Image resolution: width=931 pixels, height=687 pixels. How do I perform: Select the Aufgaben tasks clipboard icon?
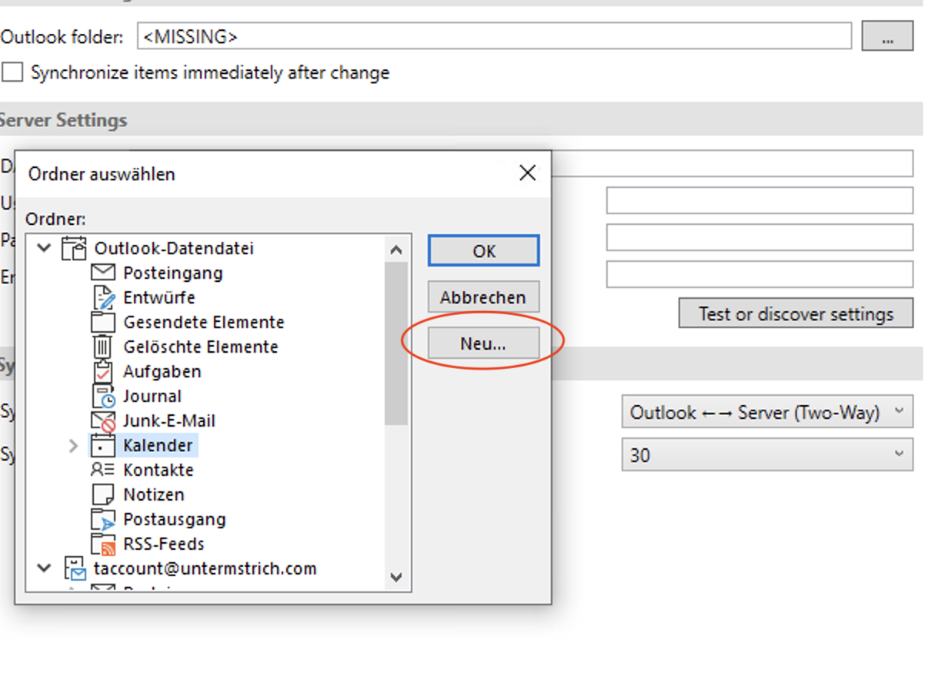(x=103, y=371)
